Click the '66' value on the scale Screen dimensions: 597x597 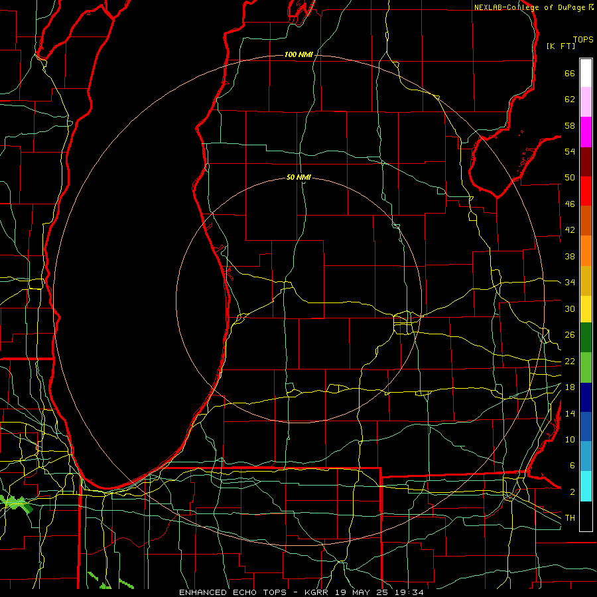tap(570, 73)
